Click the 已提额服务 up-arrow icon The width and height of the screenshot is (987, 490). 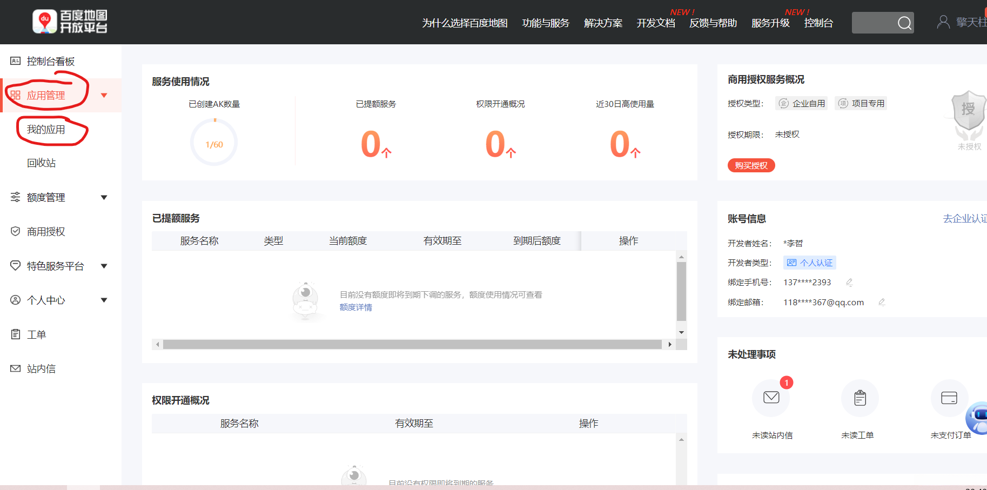(x=386, y=152)
